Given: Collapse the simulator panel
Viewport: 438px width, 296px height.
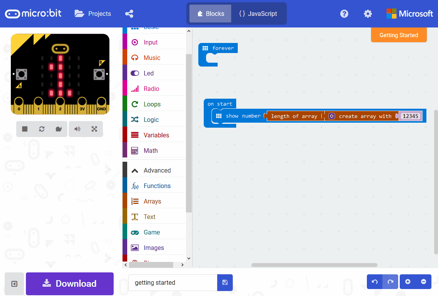Looking at the screenshot, I should [x=14, y=284].
